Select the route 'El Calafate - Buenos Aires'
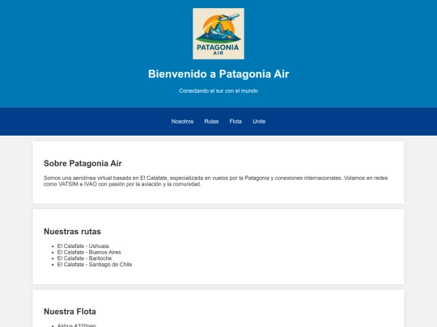Image resolution: width=437 pixels, height=327 pixels. coord(89,252)
